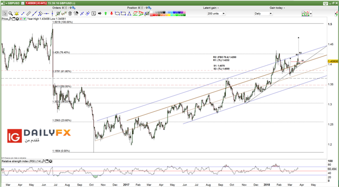Open the 200 units dropdown
Image resolution: width=339 pixels, height=187 pixels.
click(x=216, y=13)
